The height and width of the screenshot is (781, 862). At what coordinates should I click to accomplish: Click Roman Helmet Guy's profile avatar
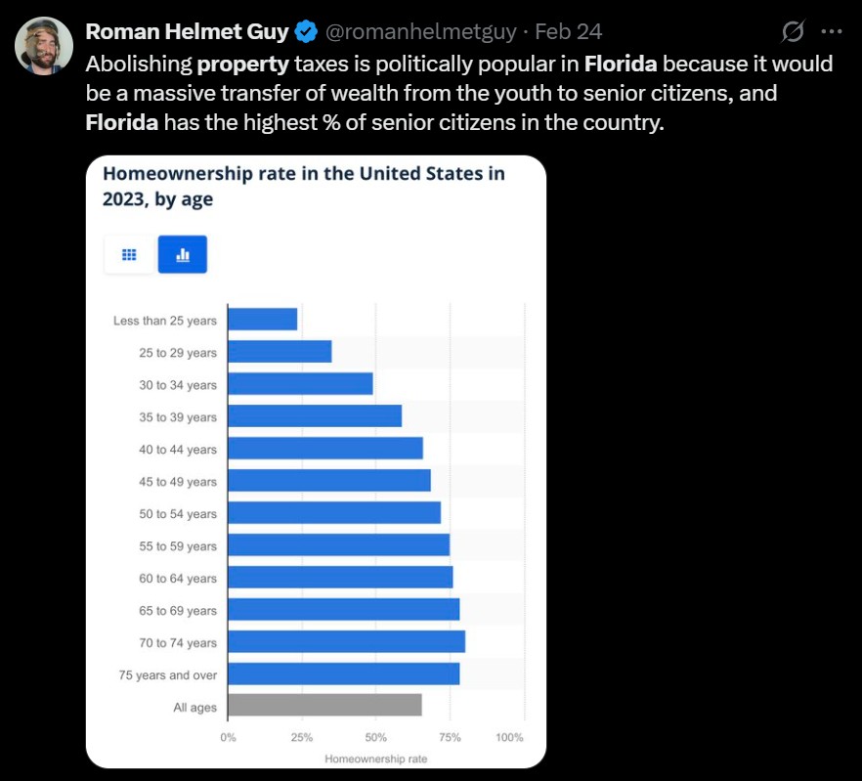[x=44, y=45]
